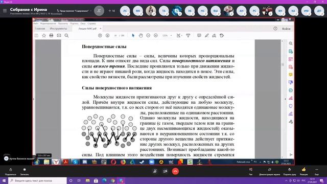This screenshot has height=184, width=327.
Task: Select the highlighter pen tool in Acrobat
Action: 206,35
